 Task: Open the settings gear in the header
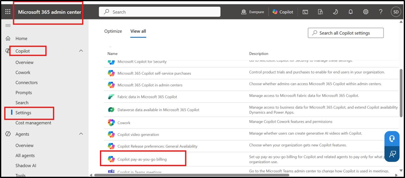[x=365, y=12]
